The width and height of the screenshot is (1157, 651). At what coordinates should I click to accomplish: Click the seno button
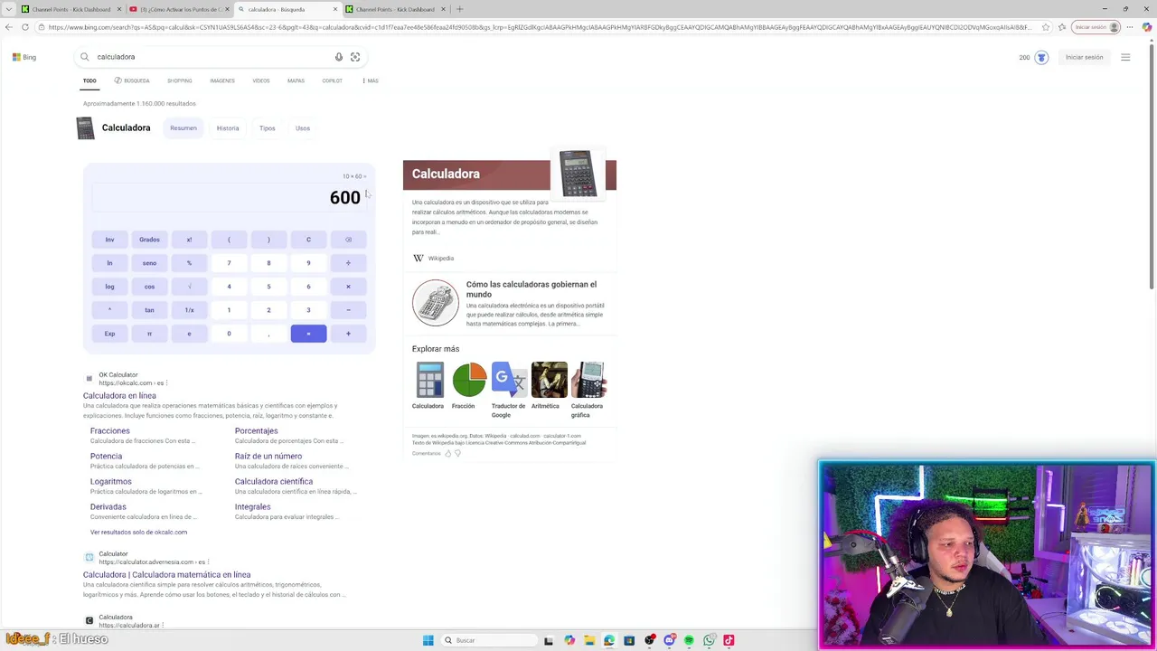[x=149, y=263]
